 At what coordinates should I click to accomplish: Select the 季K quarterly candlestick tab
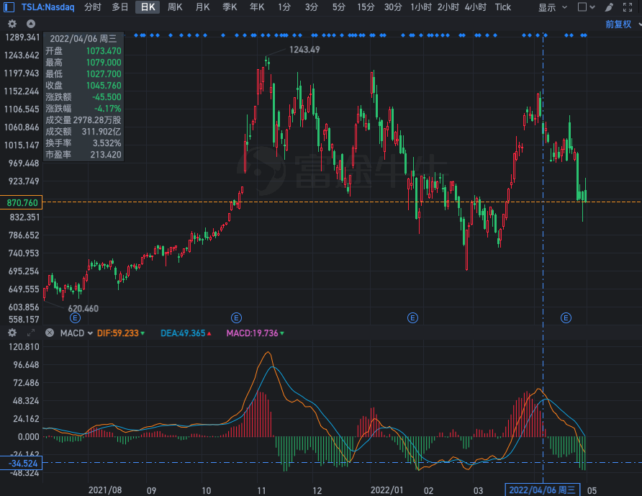230,7
